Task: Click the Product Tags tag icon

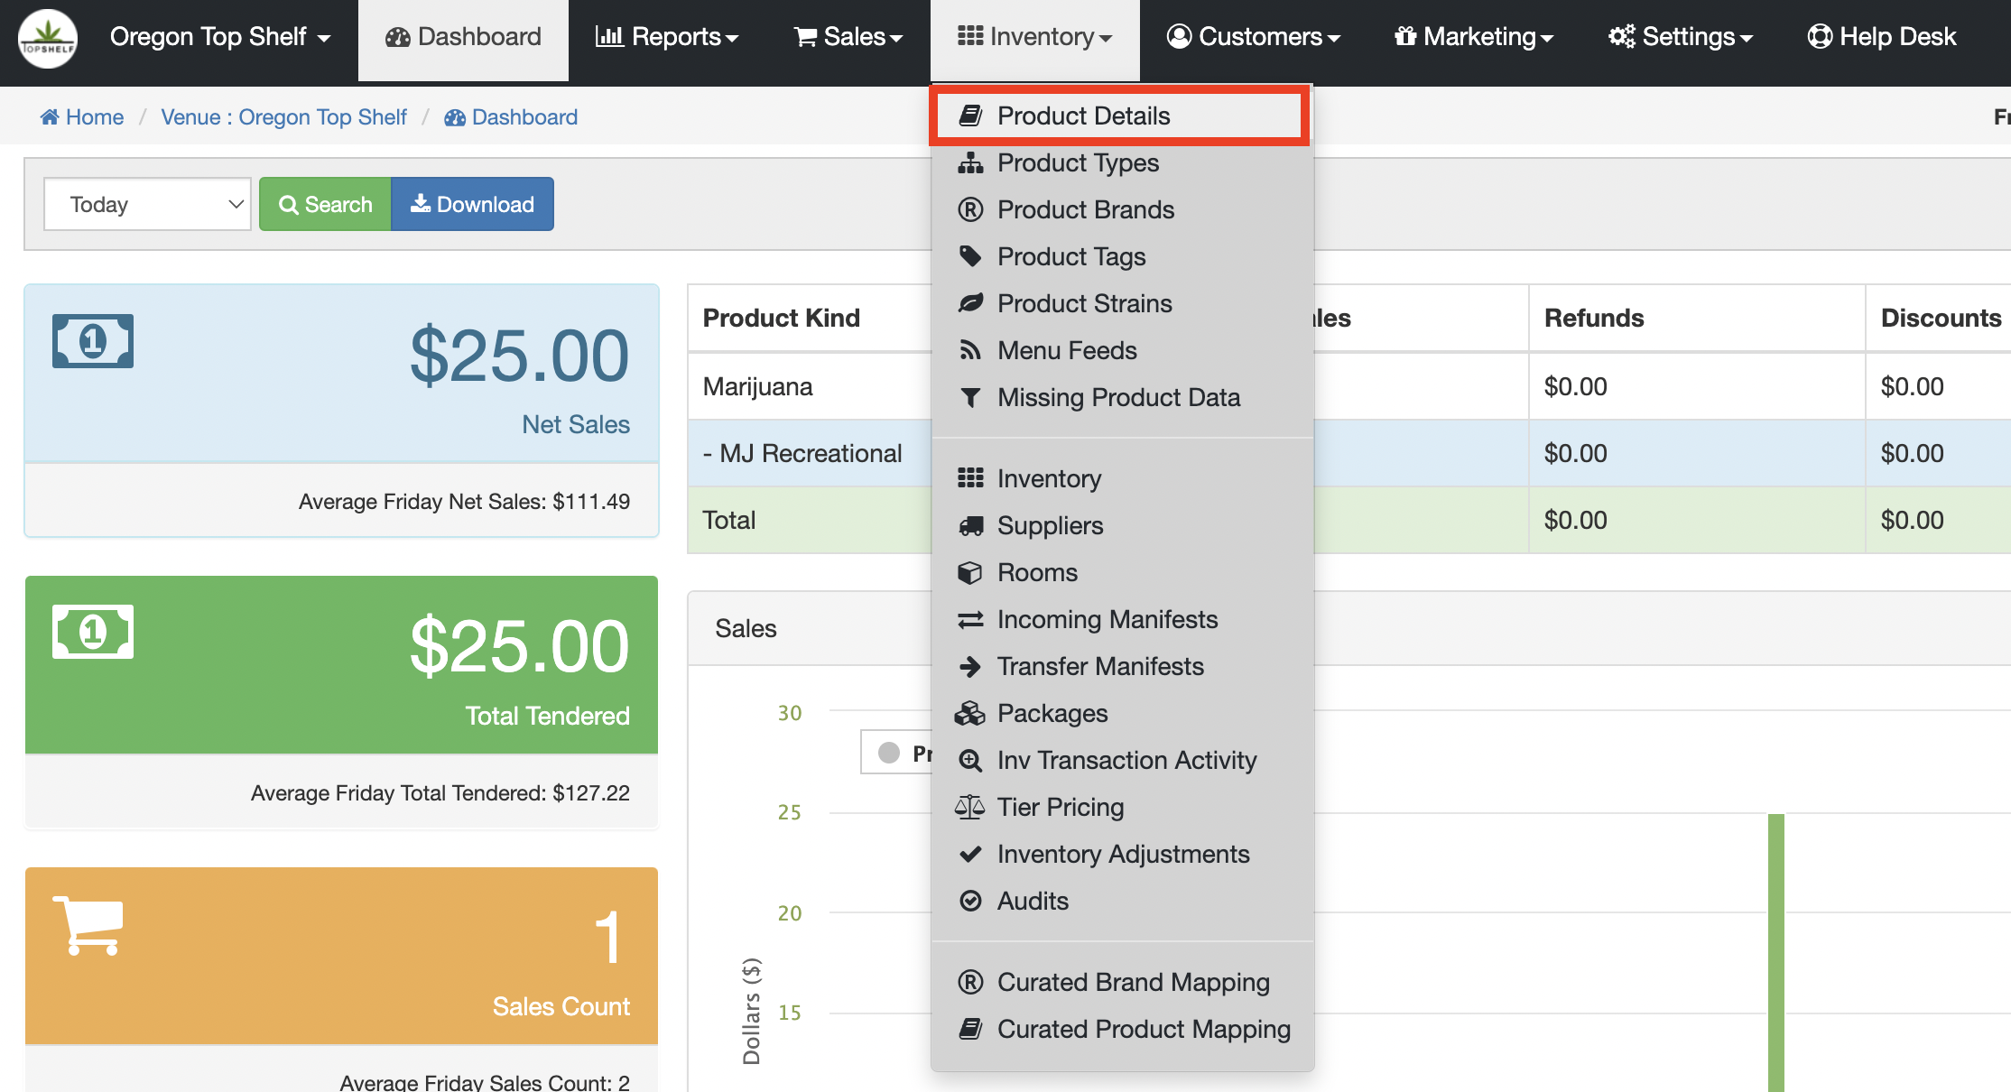Action: click(x=970, y=256)
